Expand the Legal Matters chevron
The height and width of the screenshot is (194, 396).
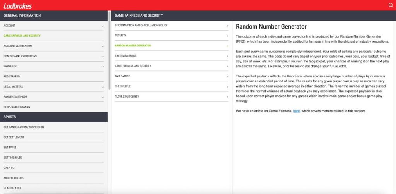point(102,87)
